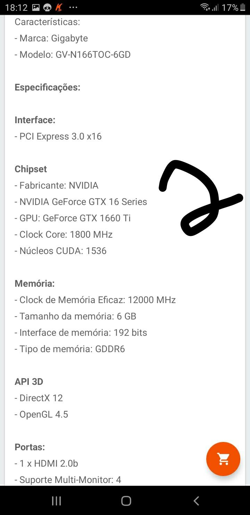This screenshot has width=250, height=515.
Task: Tap the Tipo de memória GDDR6 line
Action: tap(70, 349)
